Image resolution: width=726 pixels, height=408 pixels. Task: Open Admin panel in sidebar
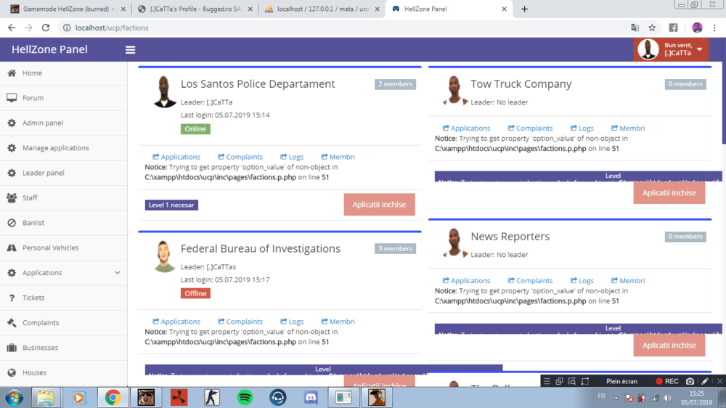click(63, 123)
